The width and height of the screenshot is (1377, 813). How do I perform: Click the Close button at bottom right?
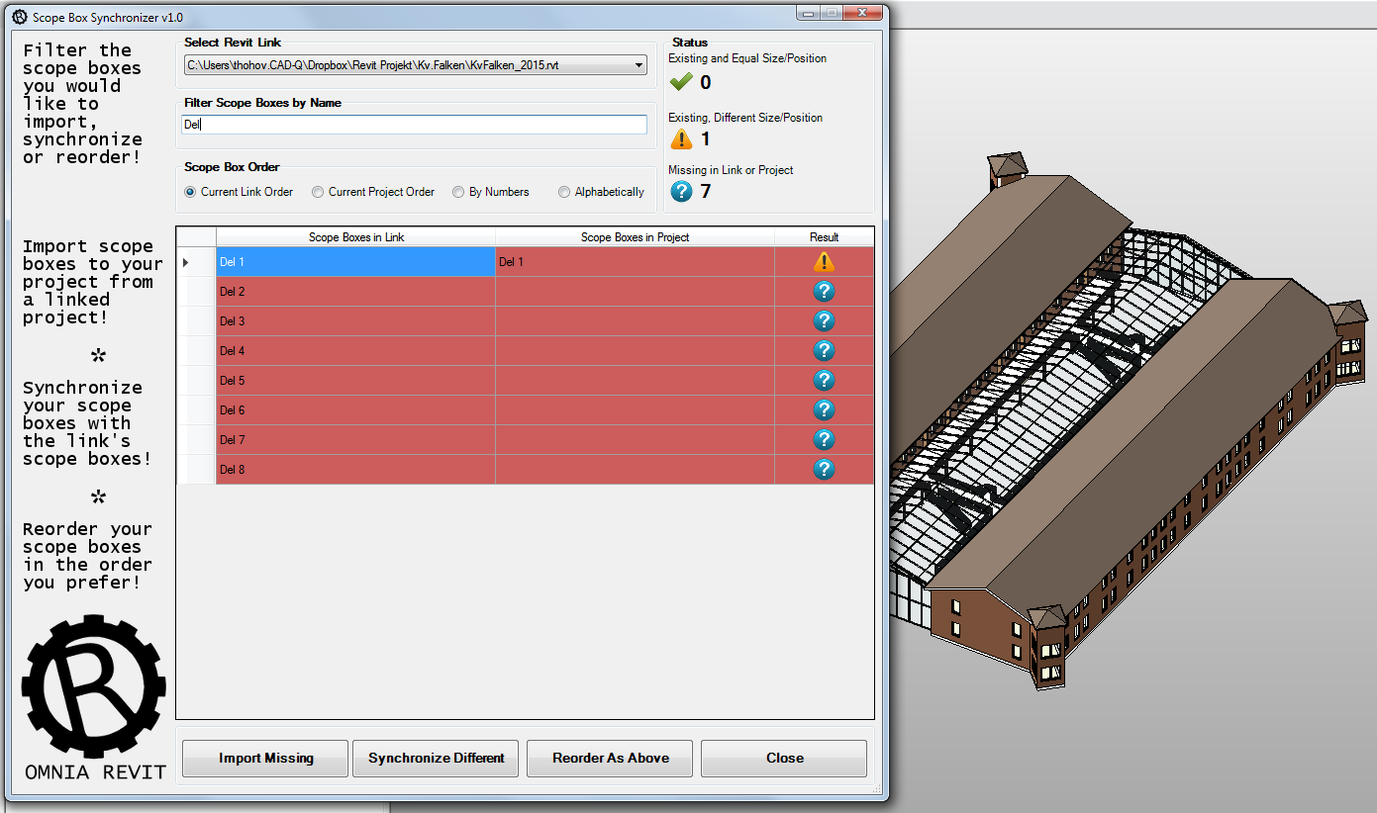pyautogui.click(x=783, y=758)
